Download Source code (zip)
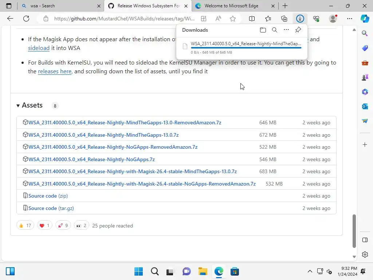This screenshot has width=373, height=280. (x=48, y=196)
